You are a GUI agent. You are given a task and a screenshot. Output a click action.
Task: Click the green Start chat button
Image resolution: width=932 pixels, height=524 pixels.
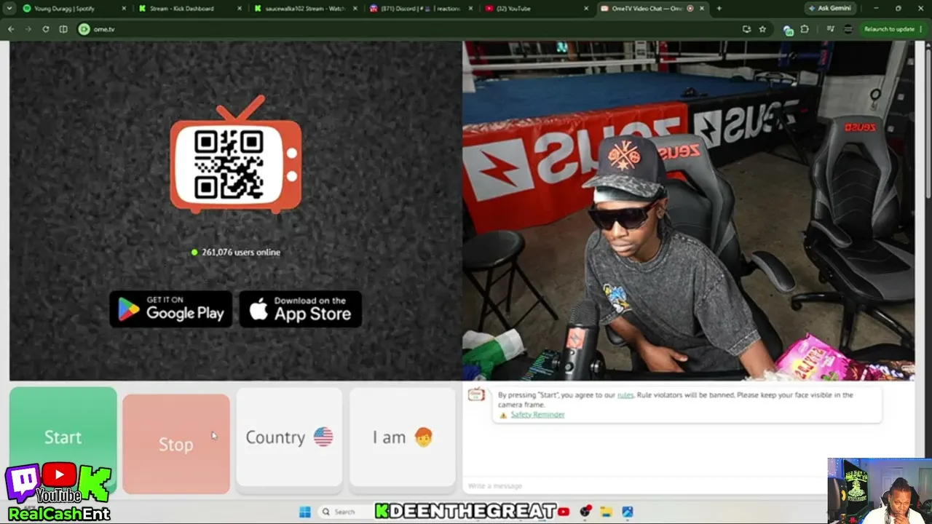63,437
